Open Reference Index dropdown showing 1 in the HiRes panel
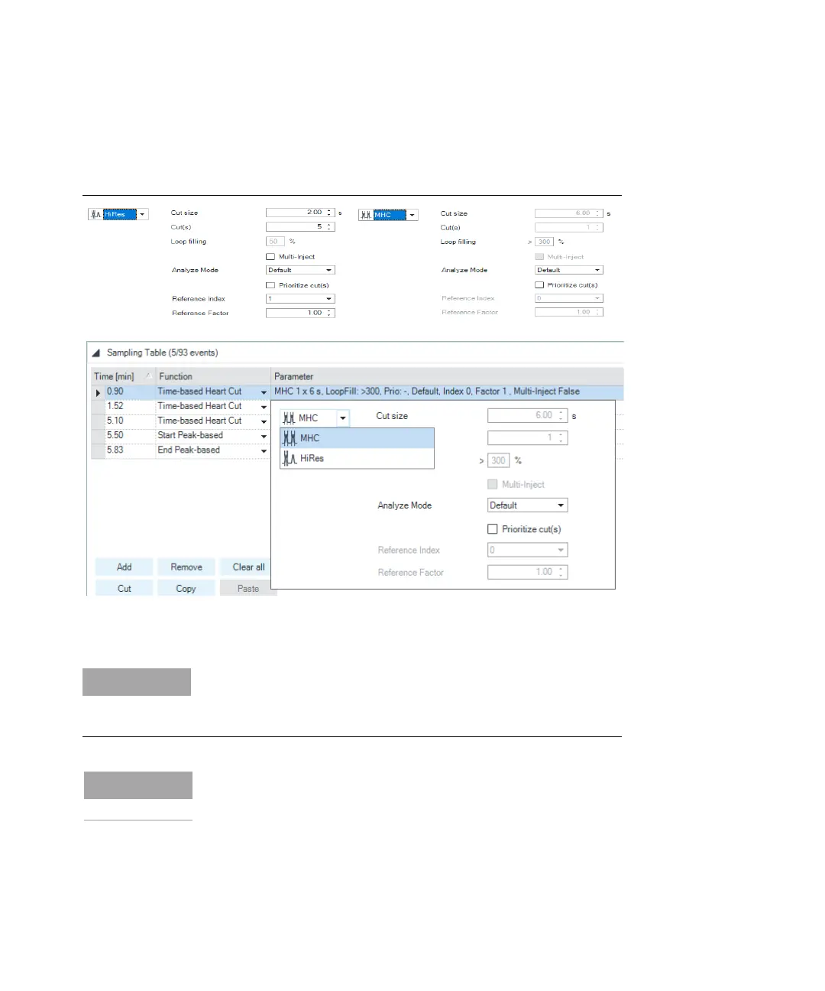The width and height of the screenshot is (825, 991). coord(300,299)
